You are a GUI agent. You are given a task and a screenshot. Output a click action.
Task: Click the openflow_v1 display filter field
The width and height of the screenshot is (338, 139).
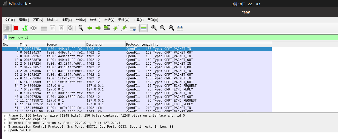173,37
